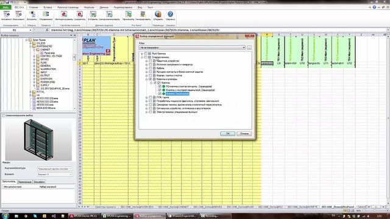Image resolution: width=390 pixels, height=219 pixels.
Task: Open the Name box dropdown arrow
Action: coord(30,30)
